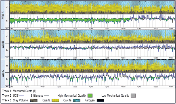
Task: Select the 'Clay Volume' legend text
Action: (20, 100)
